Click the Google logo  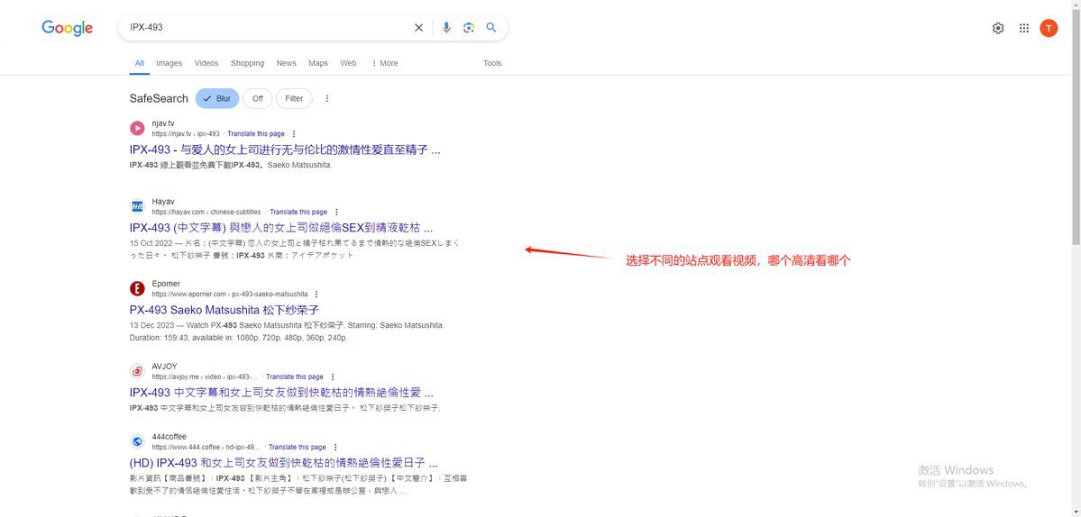[x=67, y=28]
